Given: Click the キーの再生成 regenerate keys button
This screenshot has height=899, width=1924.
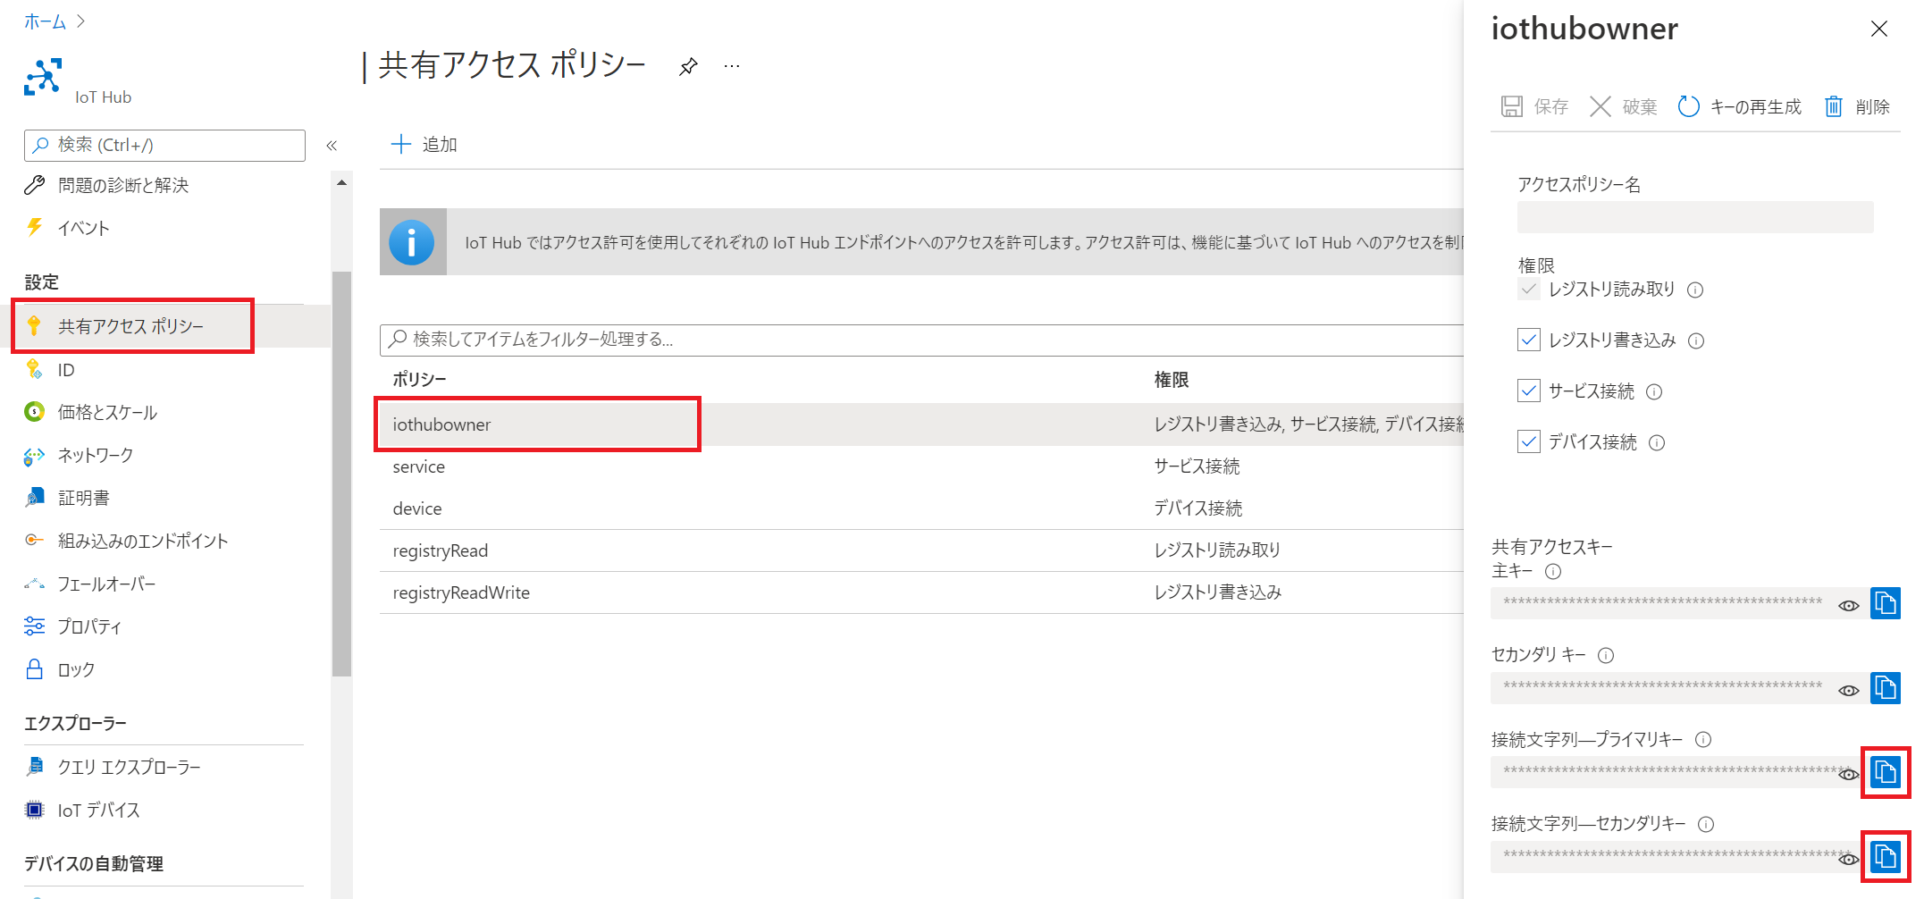Looking at the screenshot, I should coord(1740,107).
